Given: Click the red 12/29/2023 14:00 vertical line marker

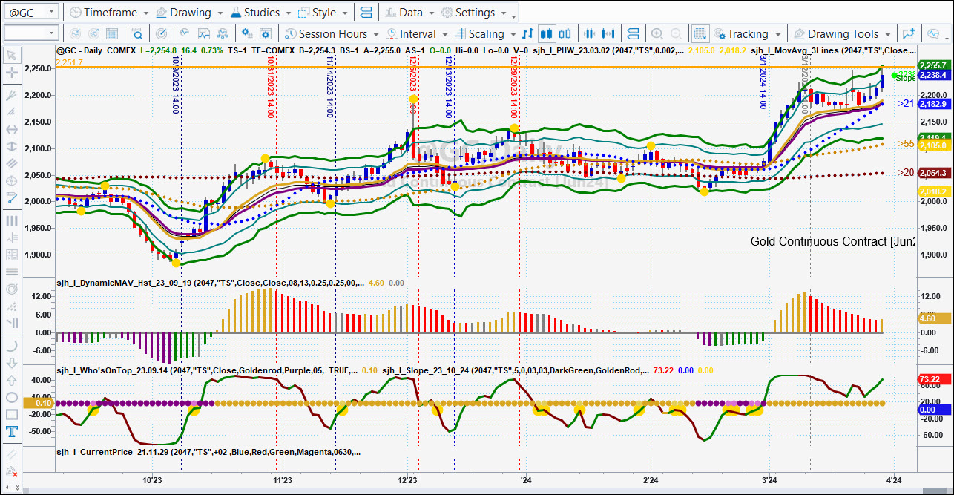Looking at the screenshot, I should click(x=514, y=88).
